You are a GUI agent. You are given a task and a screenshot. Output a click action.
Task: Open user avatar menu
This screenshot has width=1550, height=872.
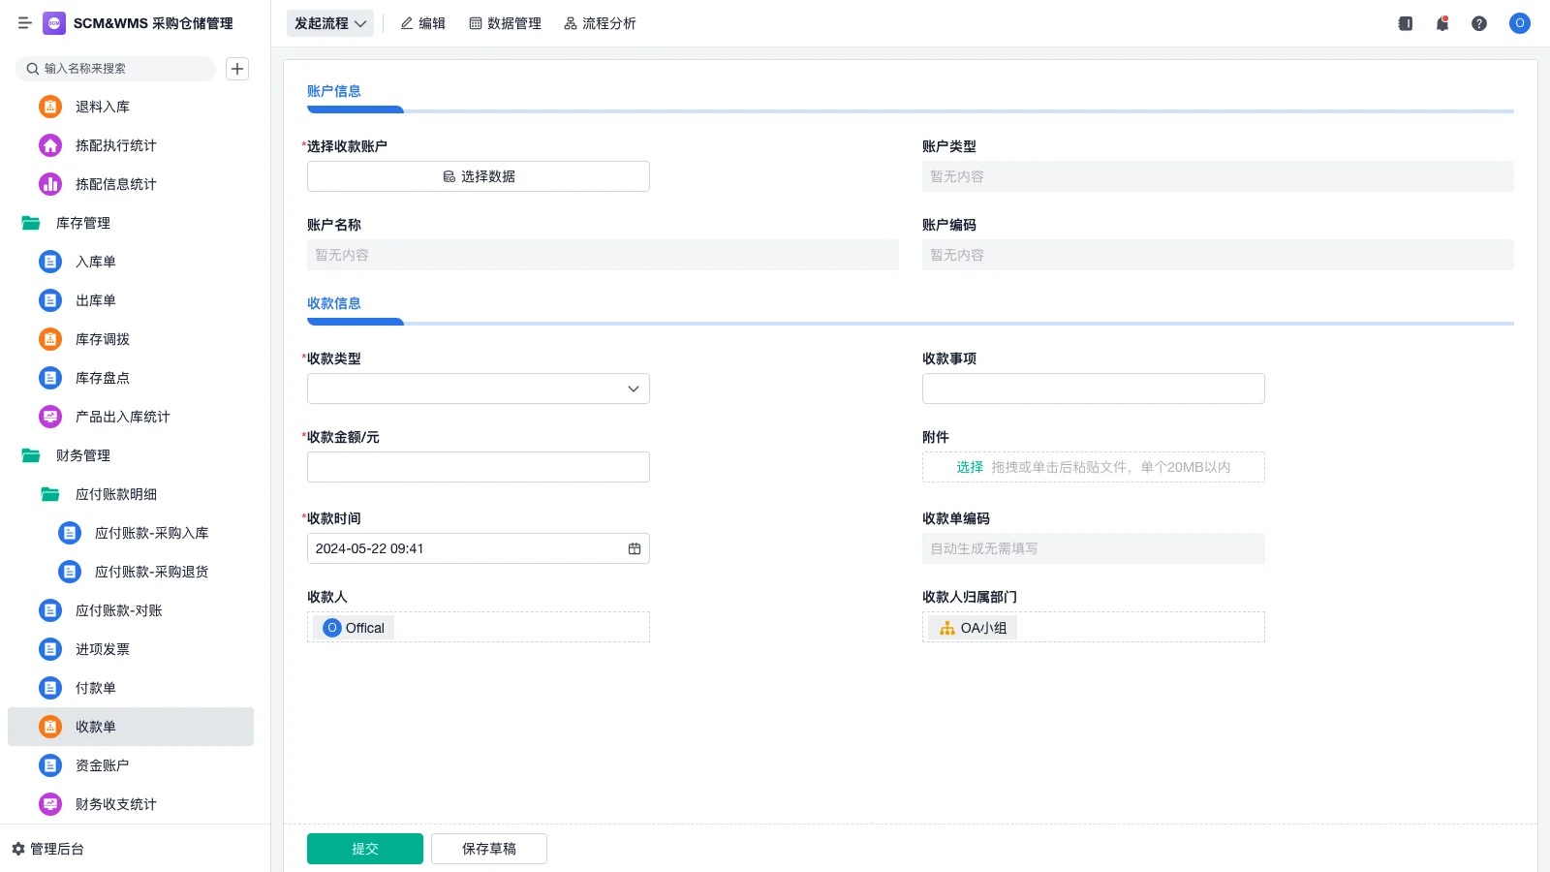[1520, 23]
